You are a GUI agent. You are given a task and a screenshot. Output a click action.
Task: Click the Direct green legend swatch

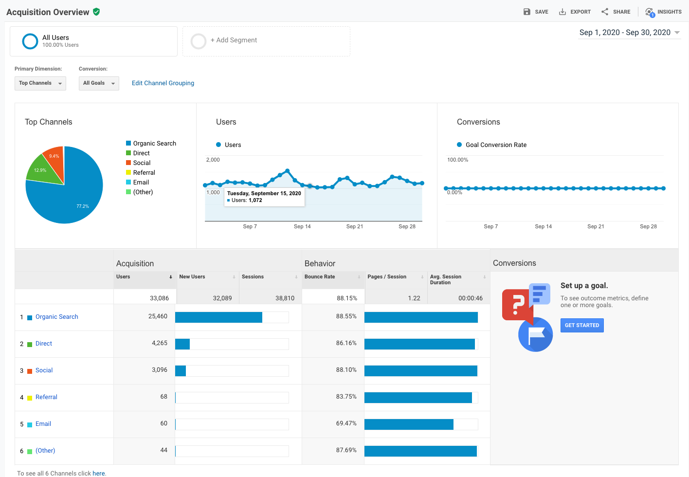tap(128, 153)
